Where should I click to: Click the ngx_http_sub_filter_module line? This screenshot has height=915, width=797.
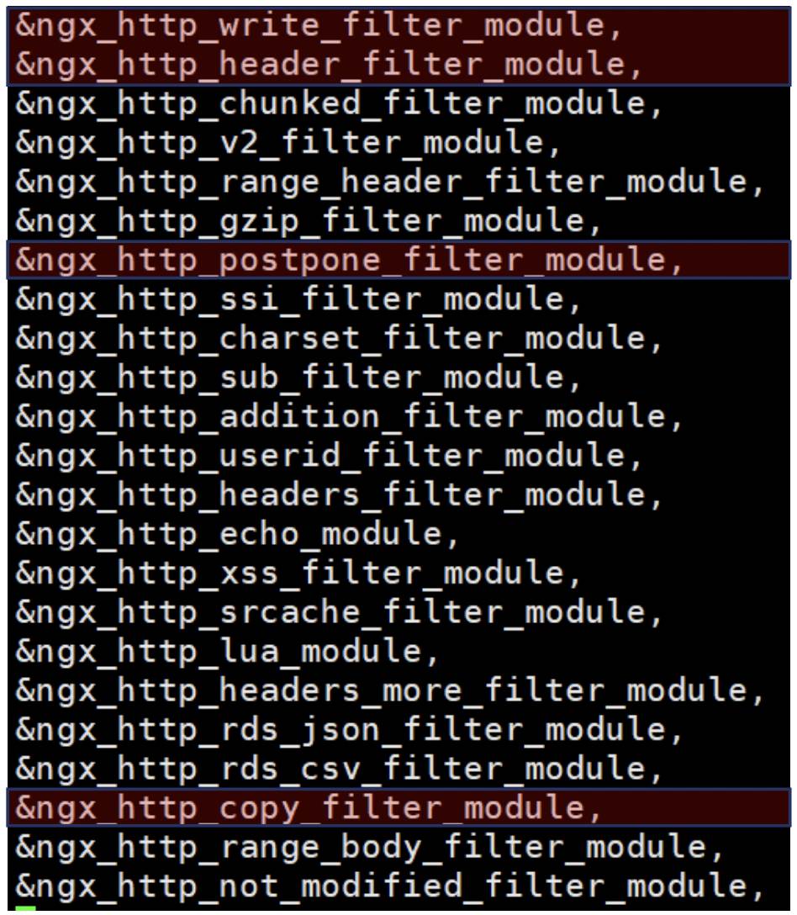298,378
